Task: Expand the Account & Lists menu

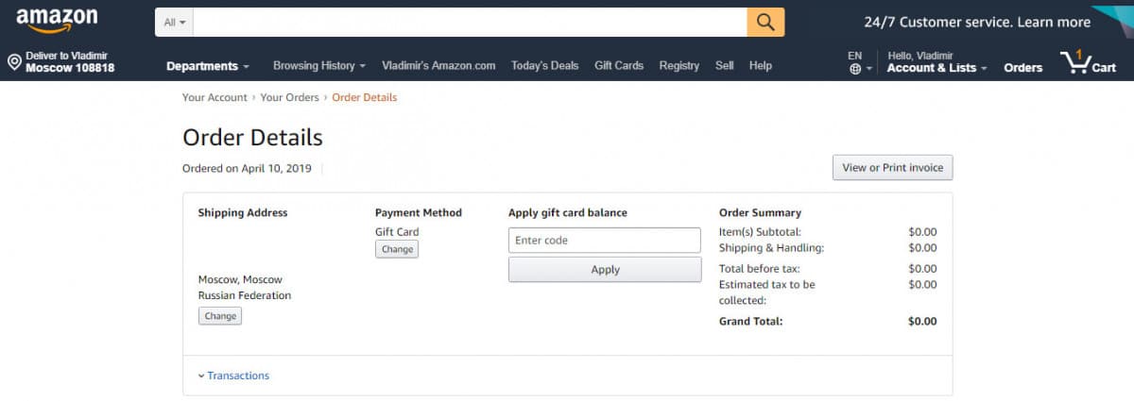Action: pyautogui.click(x=936, y=68)
